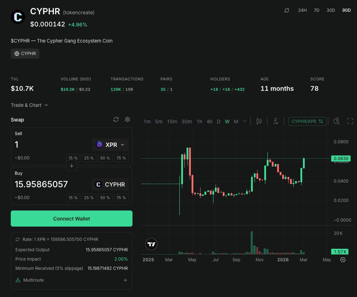Collapse Trade & Chart section
The image size is (357, 297).
[x=29, y=105]
